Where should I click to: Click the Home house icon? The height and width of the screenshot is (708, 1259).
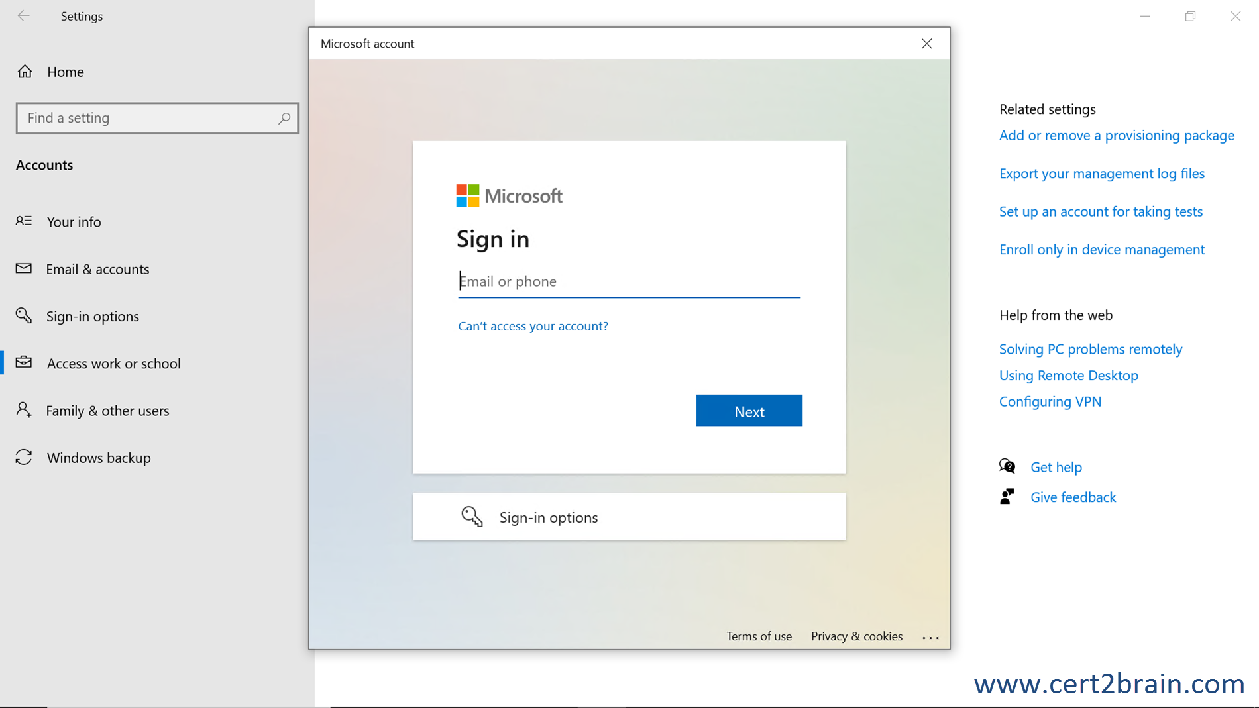click(x=25, y=71)
